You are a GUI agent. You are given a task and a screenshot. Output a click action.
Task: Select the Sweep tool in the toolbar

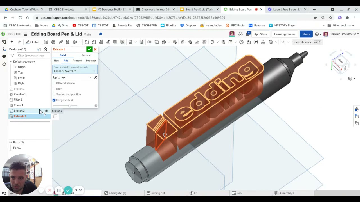click(x=60, y=42)
